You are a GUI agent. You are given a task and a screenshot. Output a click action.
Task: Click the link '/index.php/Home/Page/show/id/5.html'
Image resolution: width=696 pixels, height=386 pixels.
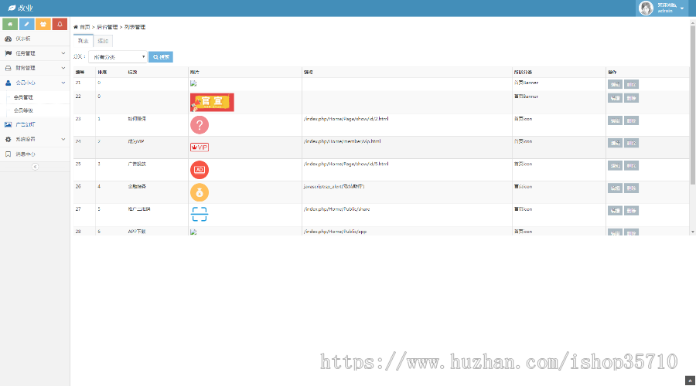(346, 164)
